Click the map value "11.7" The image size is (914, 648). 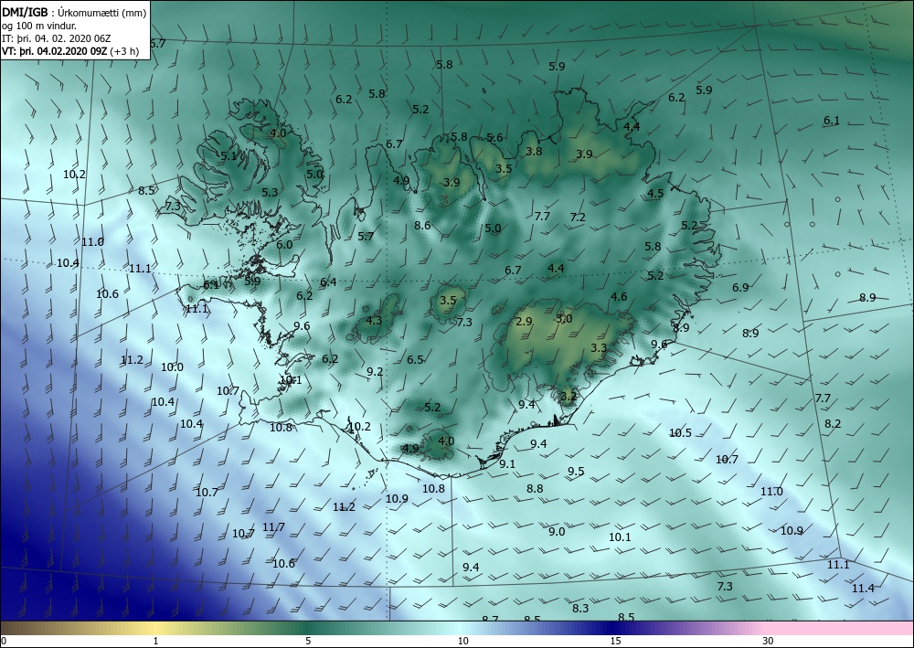click(273, 526)
